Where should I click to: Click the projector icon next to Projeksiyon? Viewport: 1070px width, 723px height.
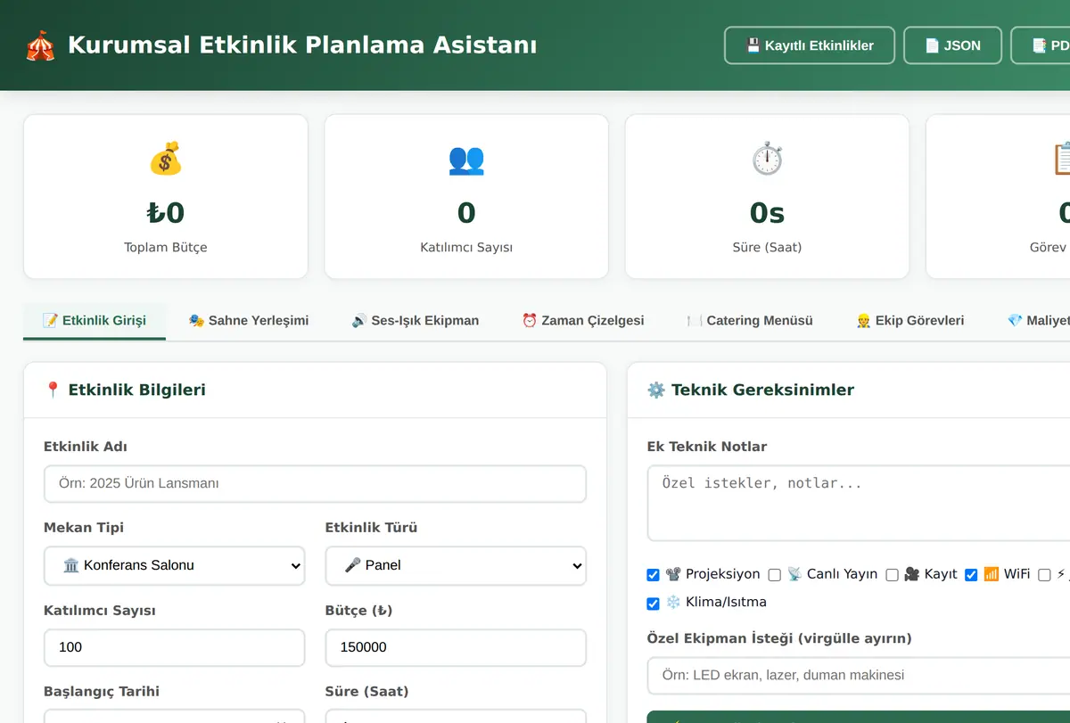tap(673, 574)
